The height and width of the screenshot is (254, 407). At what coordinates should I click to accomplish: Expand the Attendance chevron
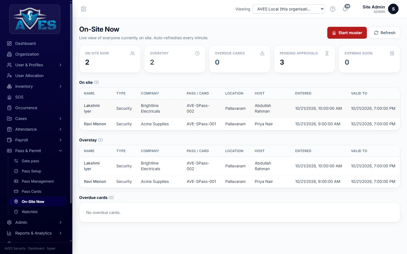[x=60, y=129]
